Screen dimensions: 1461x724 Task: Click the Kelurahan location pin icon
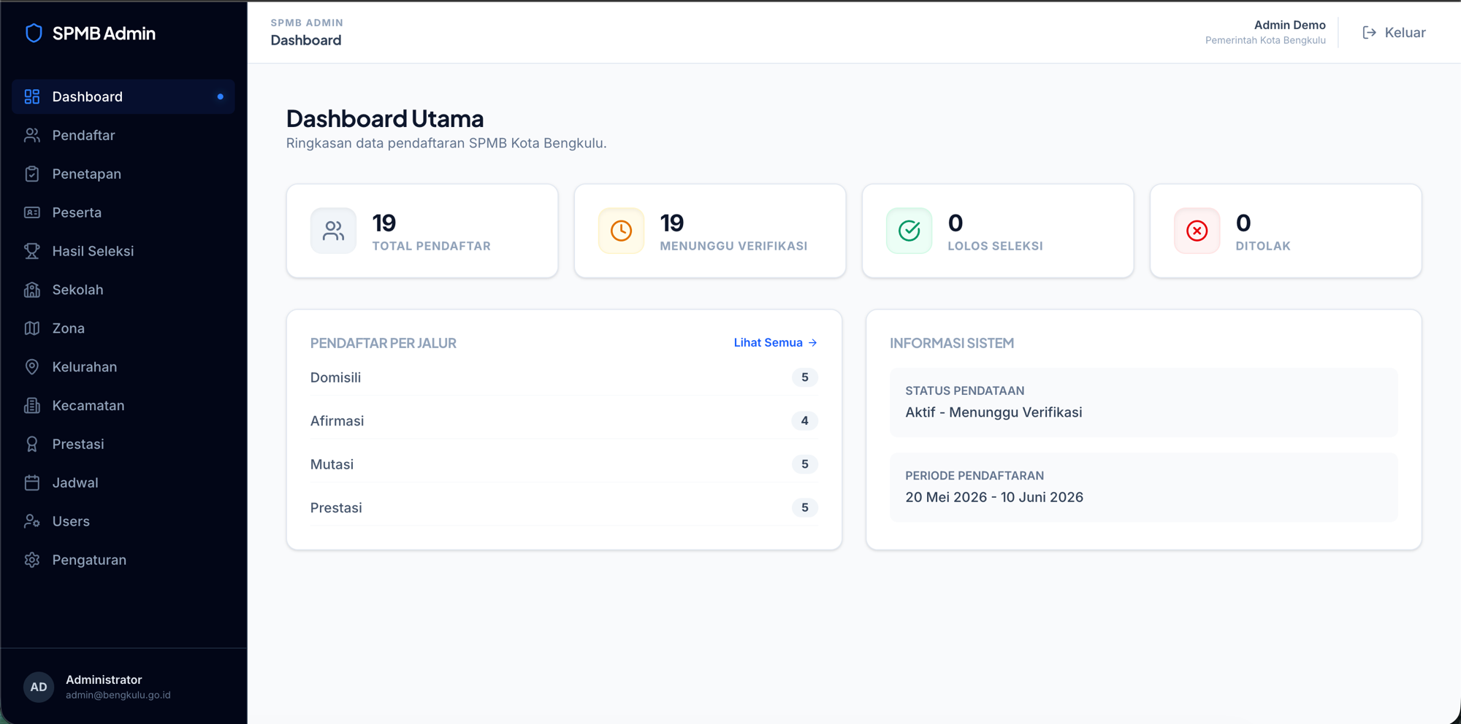point(32,367)
